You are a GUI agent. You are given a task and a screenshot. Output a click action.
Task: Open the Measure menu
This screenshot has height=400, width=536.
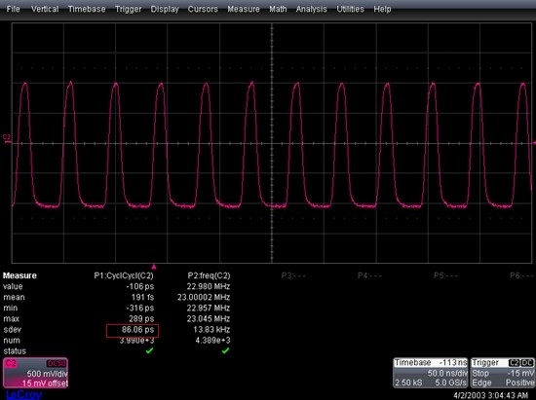(x=244, y=9)
